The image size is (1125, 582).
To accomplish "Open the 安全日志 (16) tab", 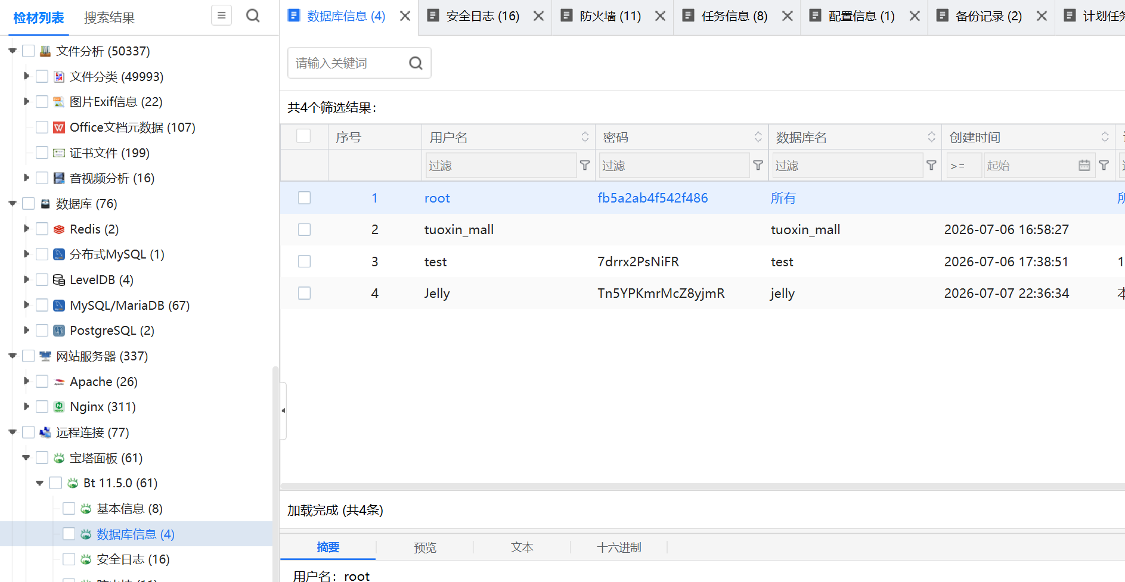I will tap(483, 16).
